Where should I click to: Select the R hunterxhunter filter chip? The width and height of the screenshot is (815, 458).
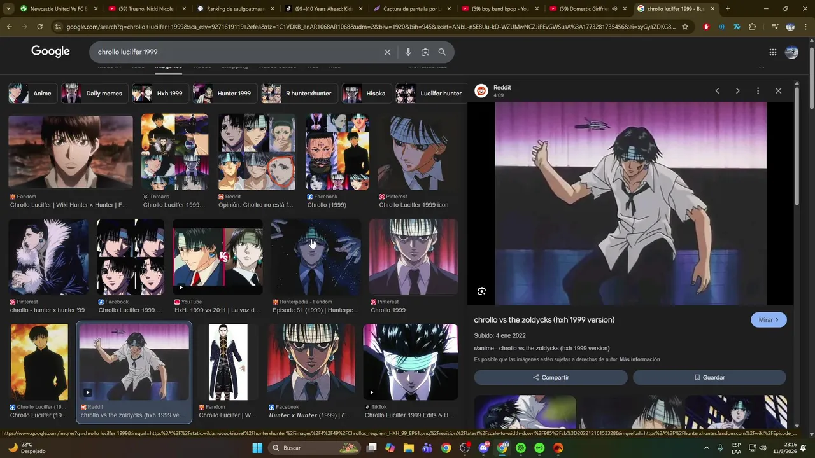coord(299,94)
